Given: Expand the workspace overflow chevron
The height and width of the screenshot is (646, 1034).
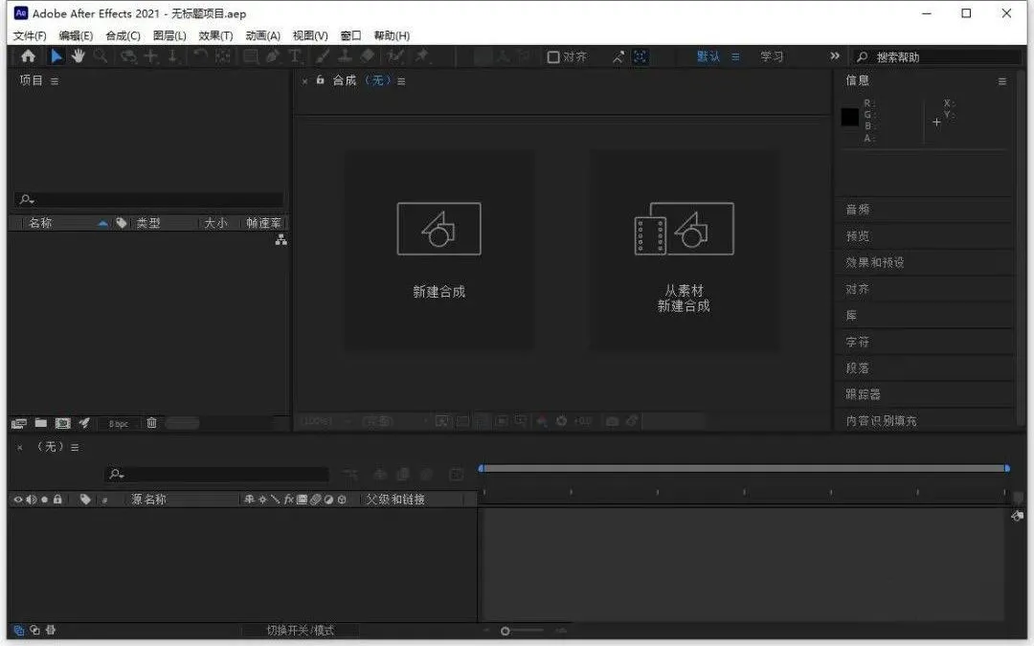Looking at the screenshot, I should [835, 56].
